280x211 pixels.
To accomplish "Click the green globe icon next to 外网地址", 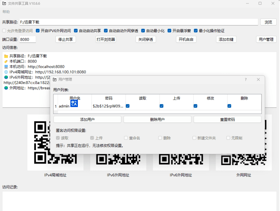I will (7, 88).
